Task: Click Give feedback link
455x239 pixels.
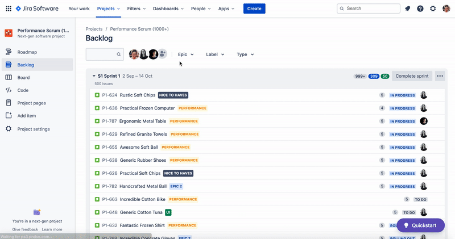Action: tap(25, 229)
